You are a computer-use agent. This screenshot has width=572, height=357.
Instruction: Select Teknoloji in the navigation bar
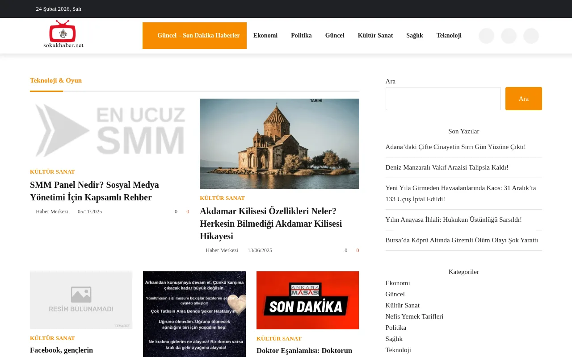click(x=449, y=35)
